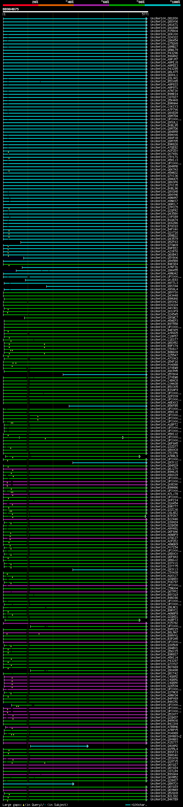Select hit UniRef100_C4B4C8
Screen dimensions: 183x807
[164, 381]
